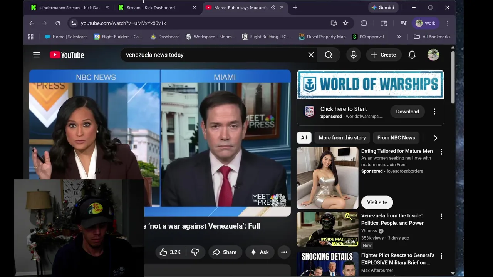The image size is (493, 277).
Task: Open YouTube notifications bell
Action: pos(412,55)
